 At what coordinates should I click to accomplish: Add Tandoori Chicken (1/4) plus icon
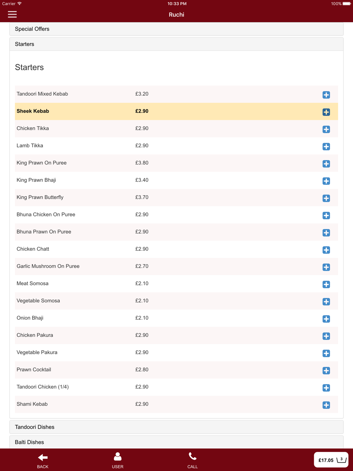(x=326, y=388)
